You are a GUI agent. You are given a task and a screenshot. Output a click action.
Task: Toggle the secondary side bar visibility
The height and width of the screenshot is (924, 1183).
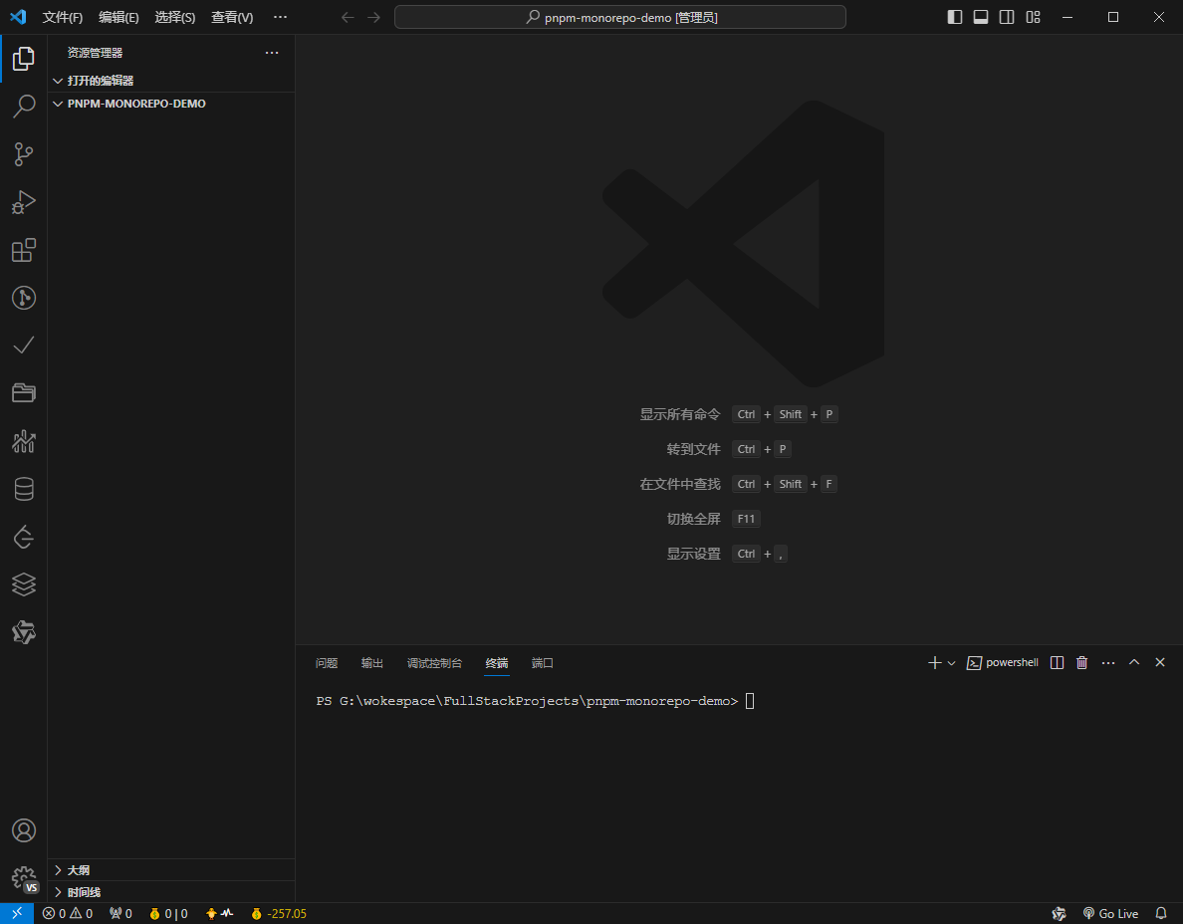(1007, 17)
